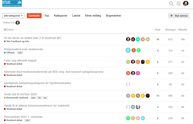The width and height of the screenshot is (193, 124).
Task: Sort by the Aktivitet column header
Action: coord(183,30)
